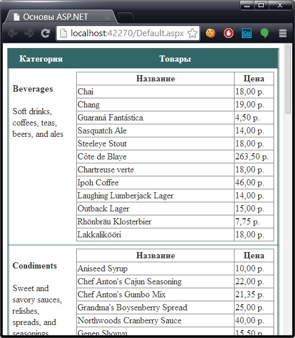Screen dimensions: 295x338
Task: Maximize the browser window
Action: [261, 6]
